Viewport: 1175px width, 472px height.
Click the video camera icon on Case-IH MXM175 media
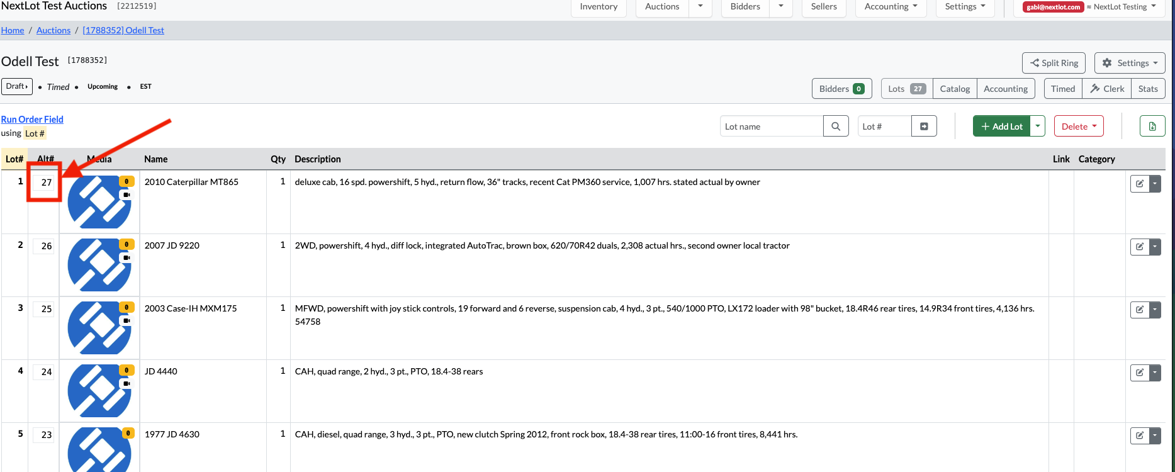point(126,321)
